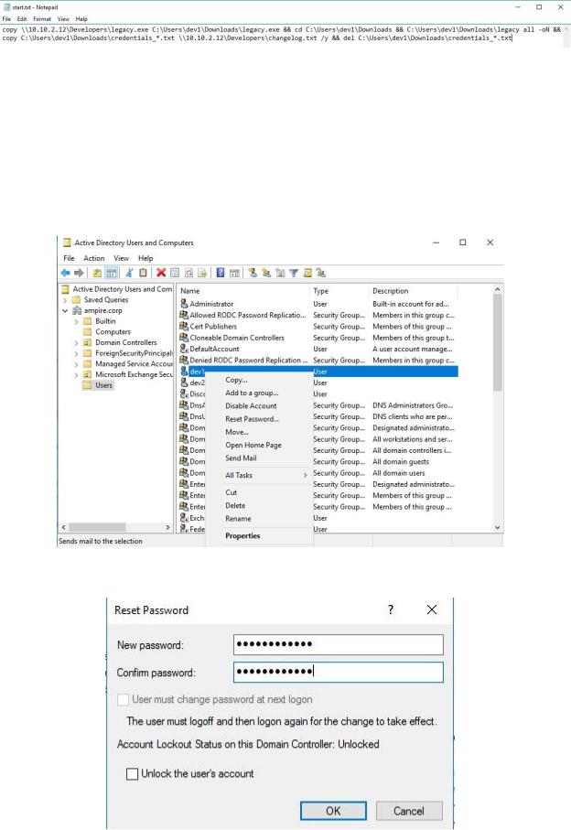Expand the ForeignSecurityPrincipals node
The height and width of the screenshot is (830, 571).
click(76, 353)
